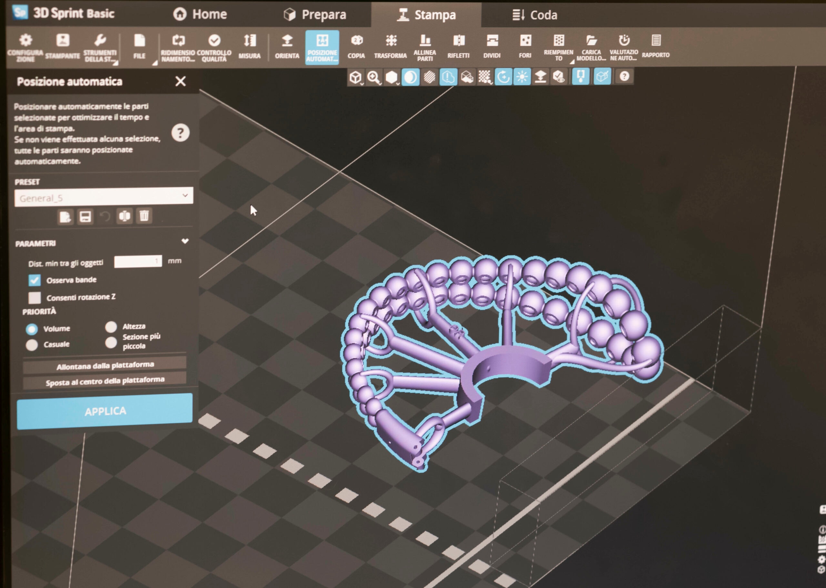Select the Casuale priority option
This screenshot has height=588, width=826.
pos(32,345)
